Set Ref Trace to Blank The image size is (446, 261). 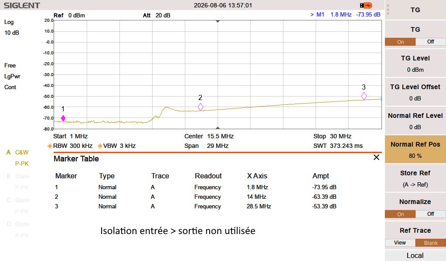point(431,243)
